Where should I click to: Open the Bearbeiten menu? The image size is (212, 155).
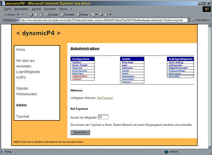pos(22,9)
